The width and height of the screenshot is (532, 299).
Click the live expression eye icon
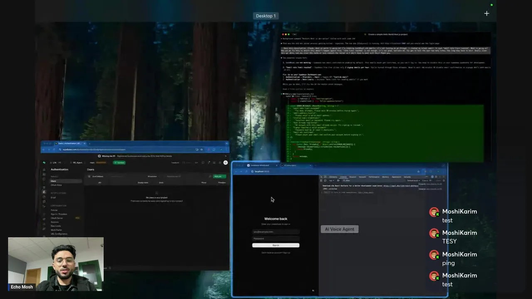(x=338, y=181)
